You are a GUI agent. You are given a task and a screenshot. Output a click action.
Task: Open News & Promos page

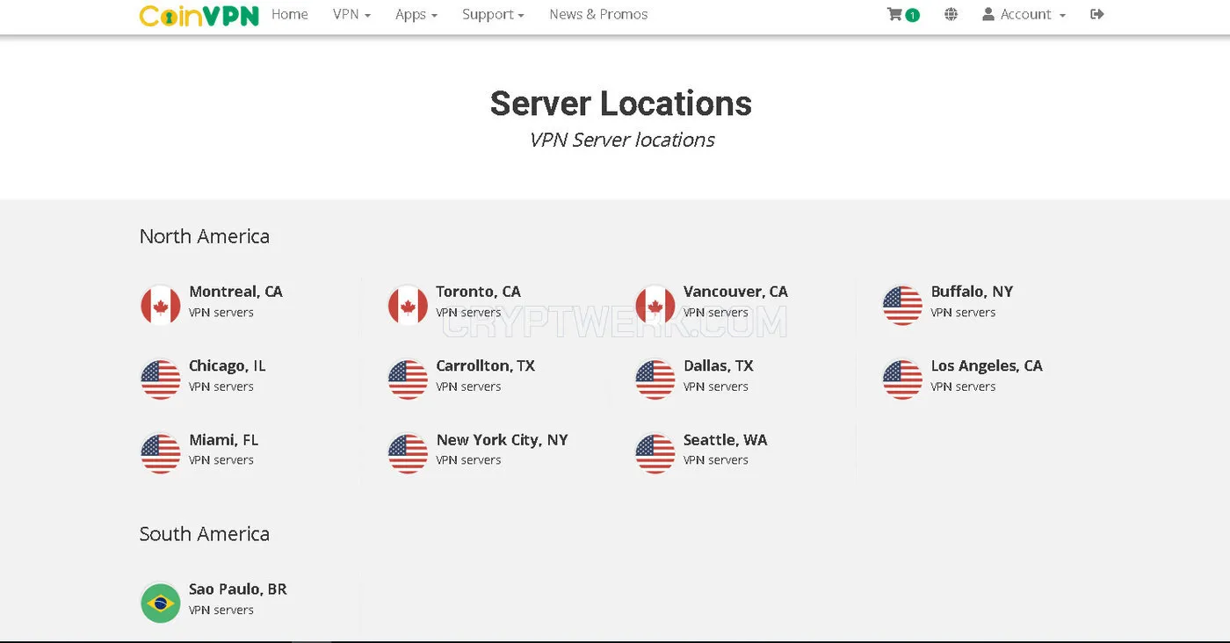(x=598, y=14)
